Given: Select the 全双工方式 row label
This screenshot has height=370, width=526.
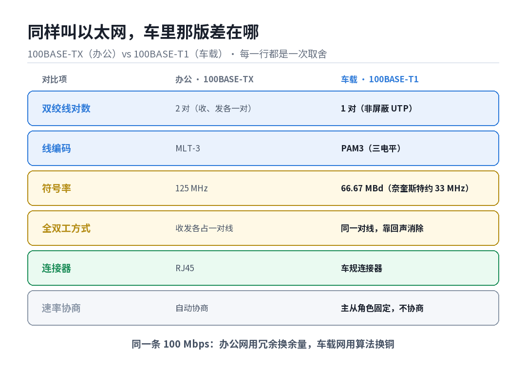Looking at the screenshot, I should click(x=66, y=228).
